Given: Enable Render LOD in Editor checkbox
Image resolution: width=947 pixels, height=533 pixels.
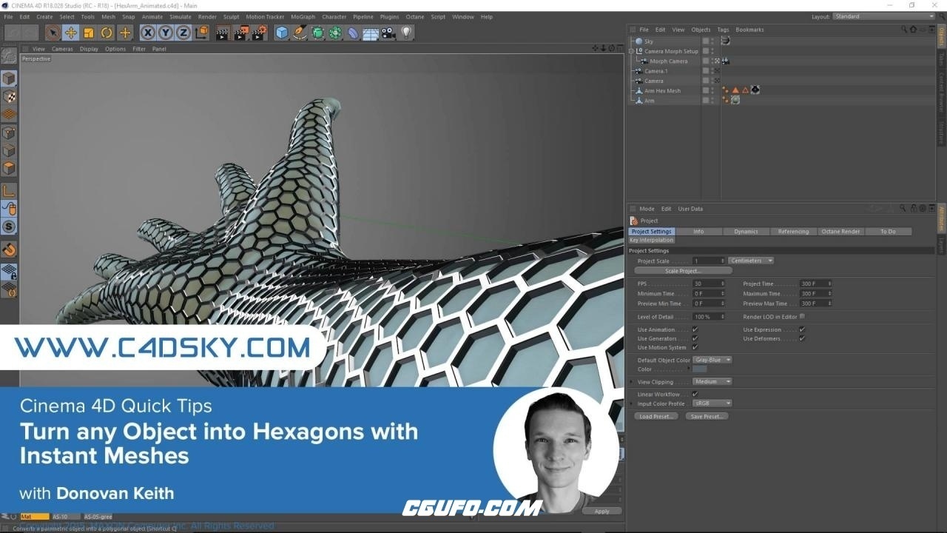Looking at the screenshot, I should (x=802, y=316).
